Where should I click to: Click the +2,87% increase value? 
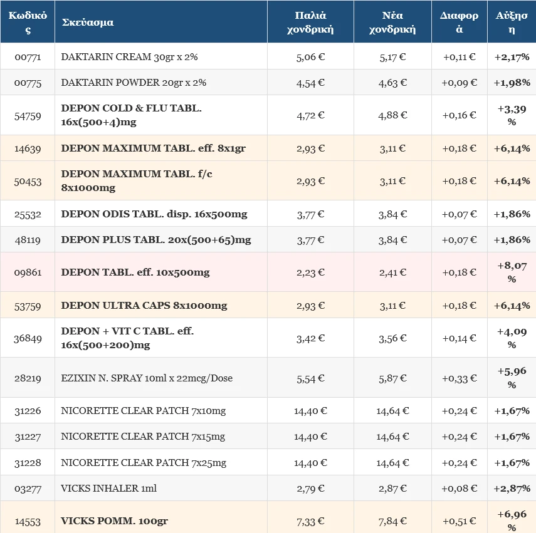point(512,489)
